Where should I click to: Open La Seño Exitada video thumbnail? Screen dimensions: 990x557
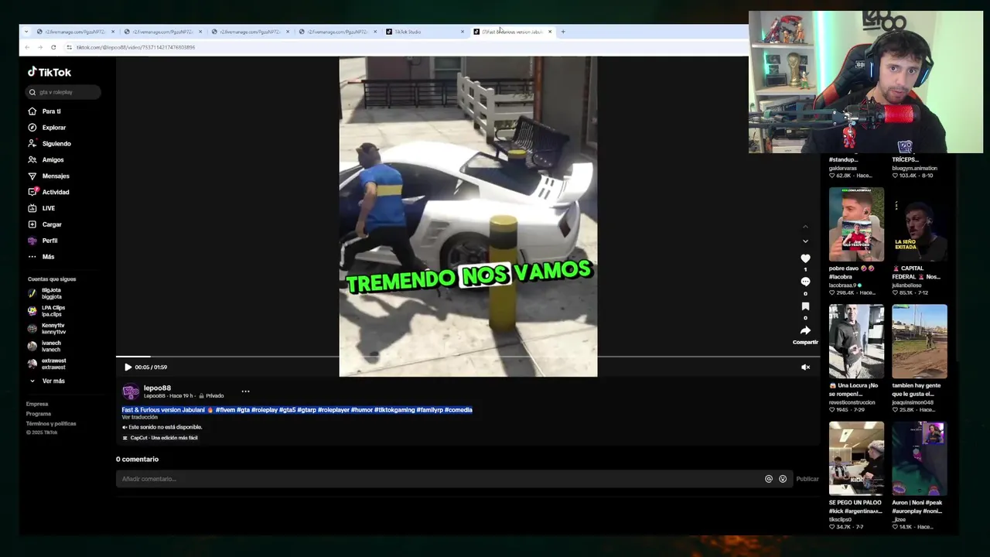coord(919,224)
